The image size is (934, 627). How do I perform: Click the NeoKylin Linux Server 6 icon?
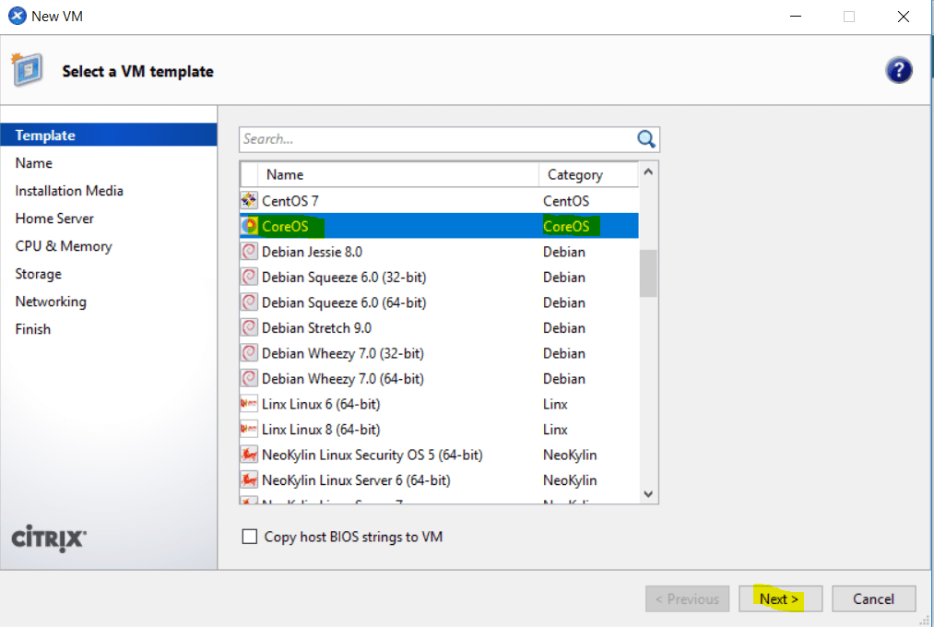pyautogui.click(x=249, y=479)
